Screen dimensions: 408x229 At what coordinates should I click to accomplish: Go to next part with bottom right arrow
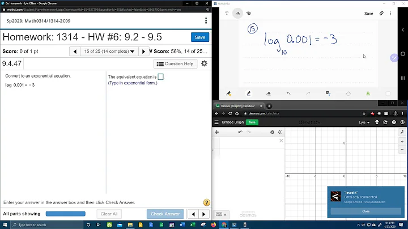tap(204, 214)
